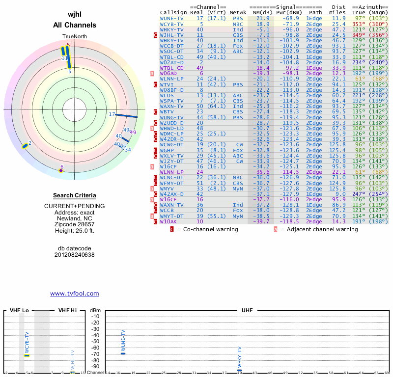Open the www.tvfool.com link

75,294
